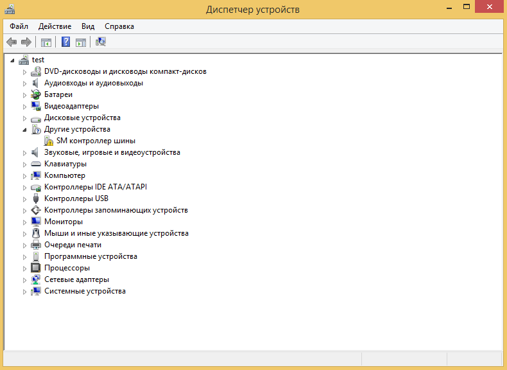Viewport: 507px width, 370px height.
Task: Expand the Клавиатуры category arrow
Action: 24,164
